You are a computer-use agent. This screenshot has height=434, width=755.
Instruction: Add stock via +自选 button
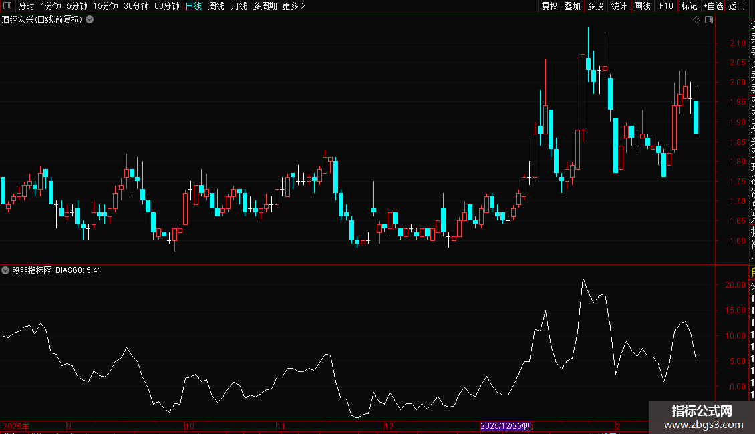(x=713, y=6)
